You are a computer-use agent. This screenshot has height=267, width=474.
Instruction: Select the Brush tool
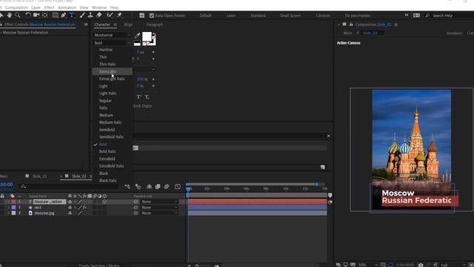[x=82, y=15]
